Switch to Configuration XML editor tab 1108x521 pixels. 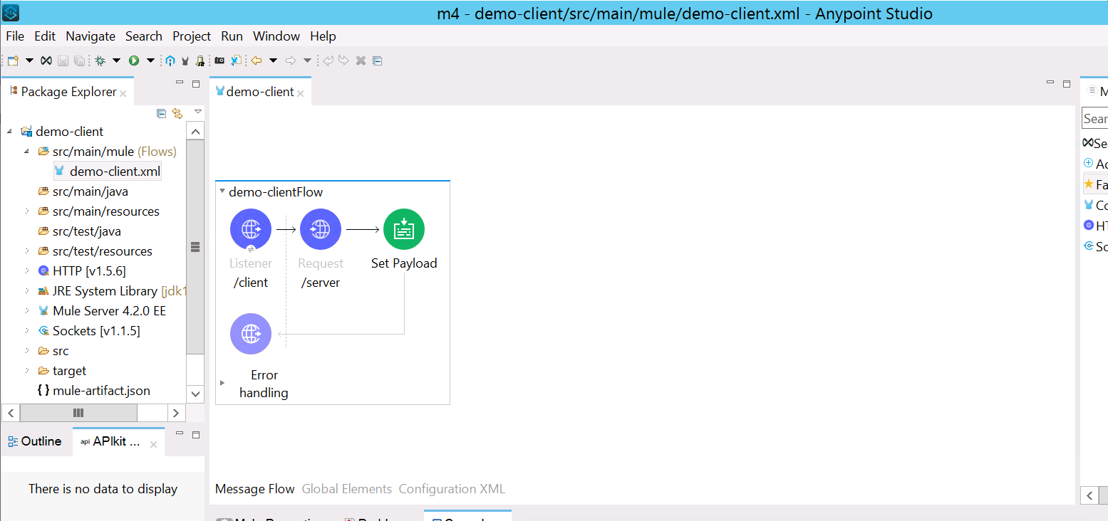point(452,489)
